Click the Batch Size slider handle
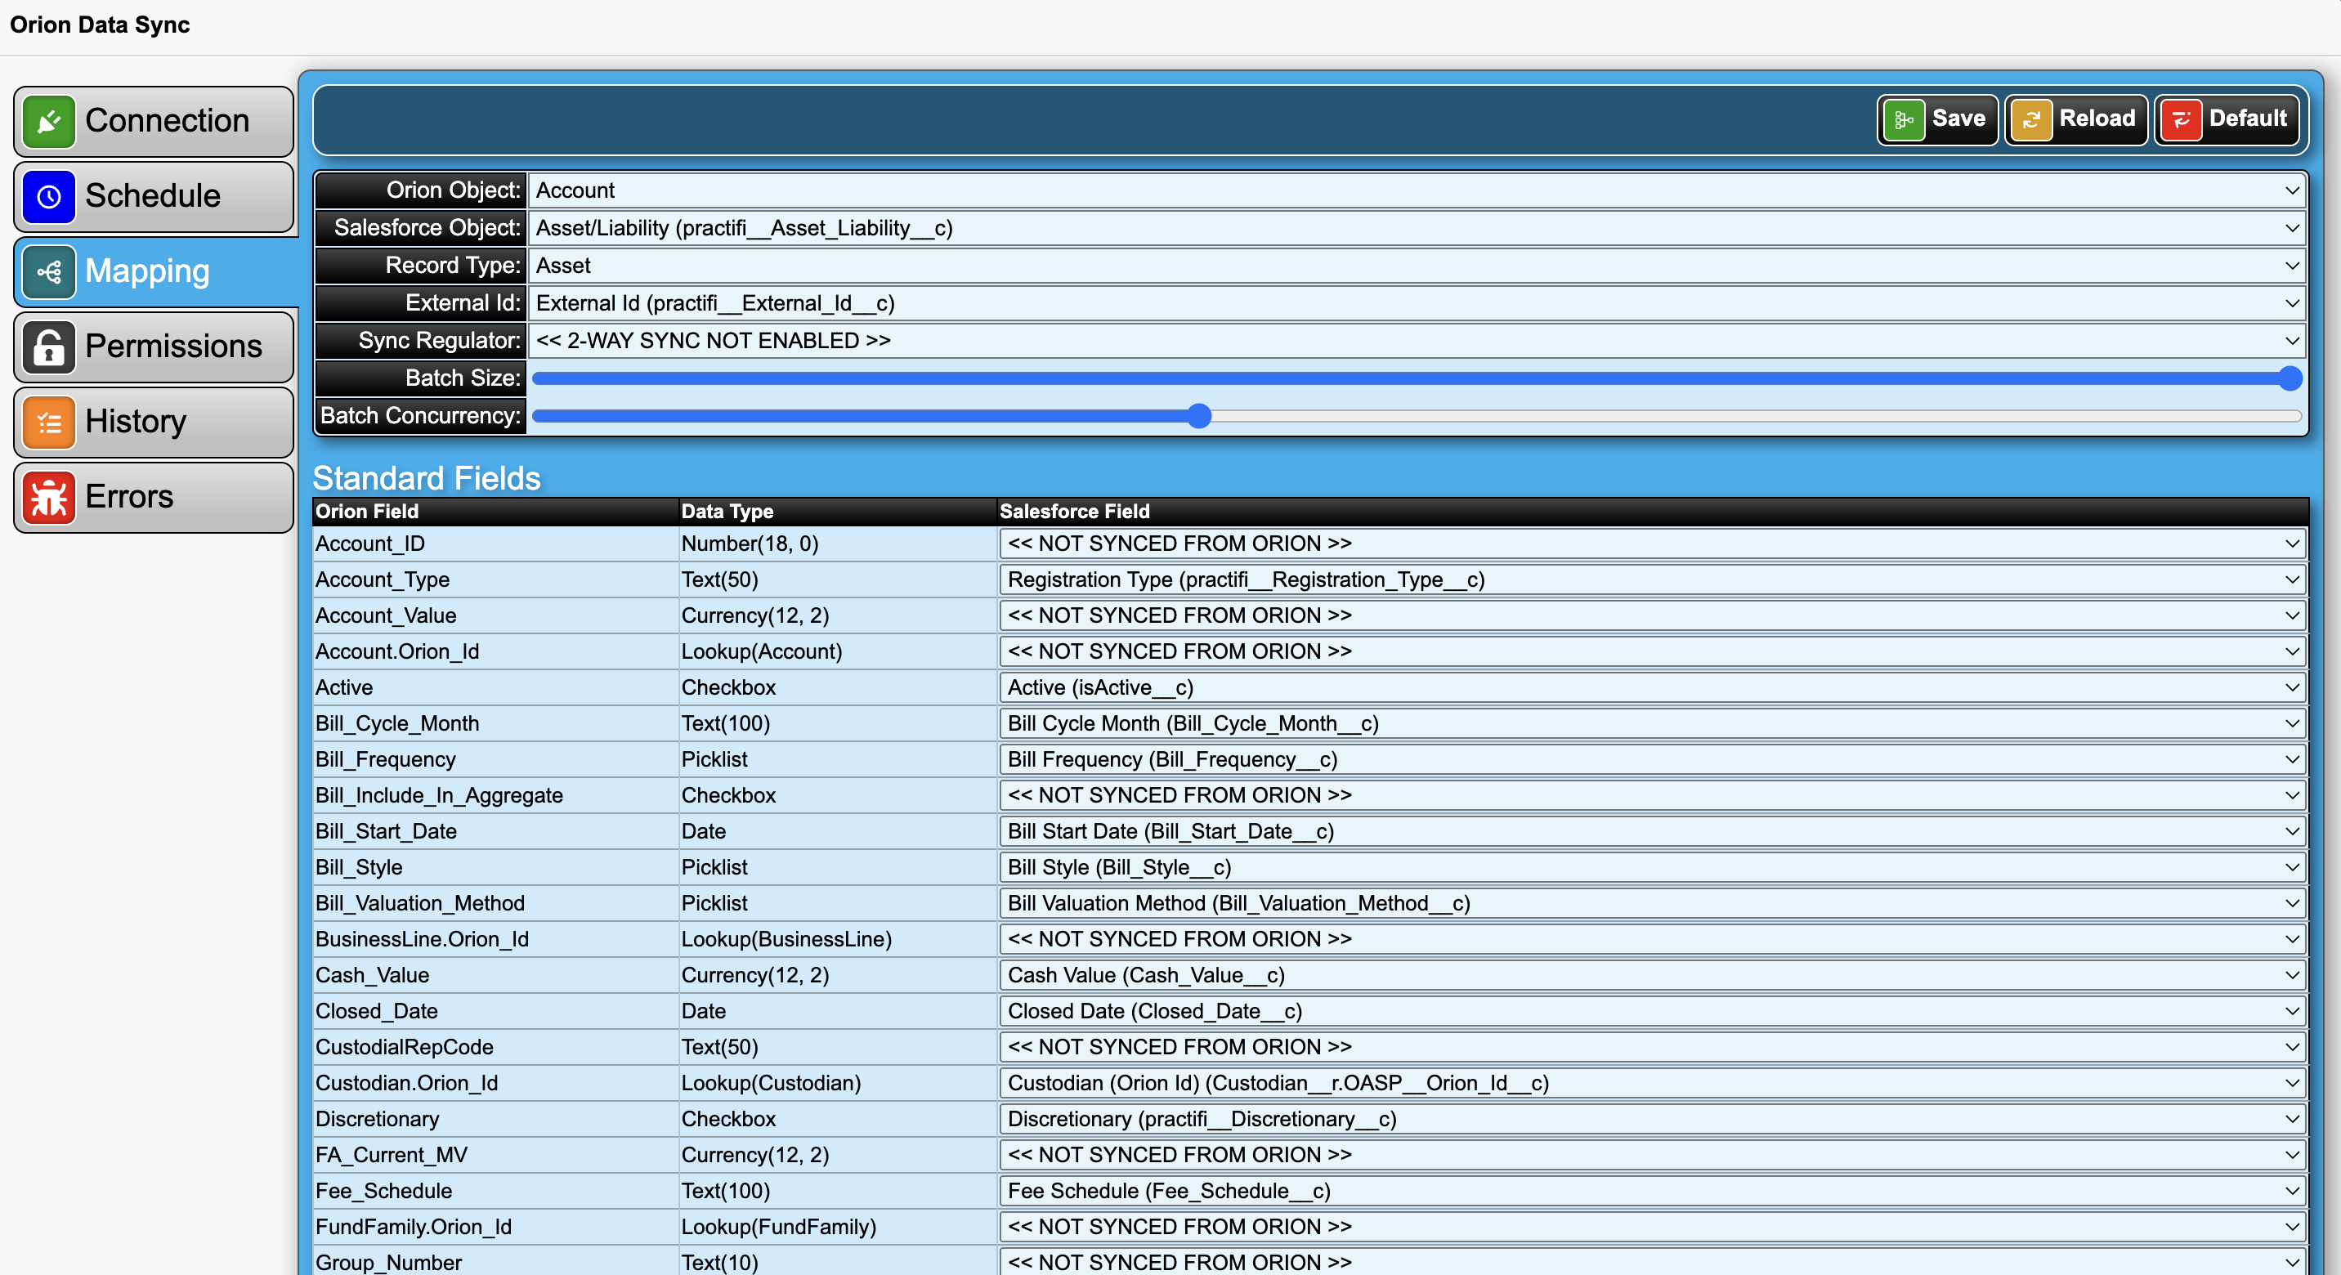This screenshot has height=1275, width=2341. coord(2290,378)
